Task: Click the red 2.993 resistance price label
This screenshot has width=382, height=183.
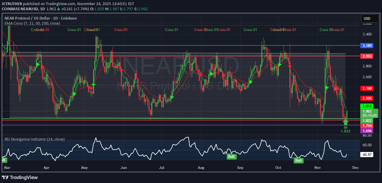Action: 367,56
